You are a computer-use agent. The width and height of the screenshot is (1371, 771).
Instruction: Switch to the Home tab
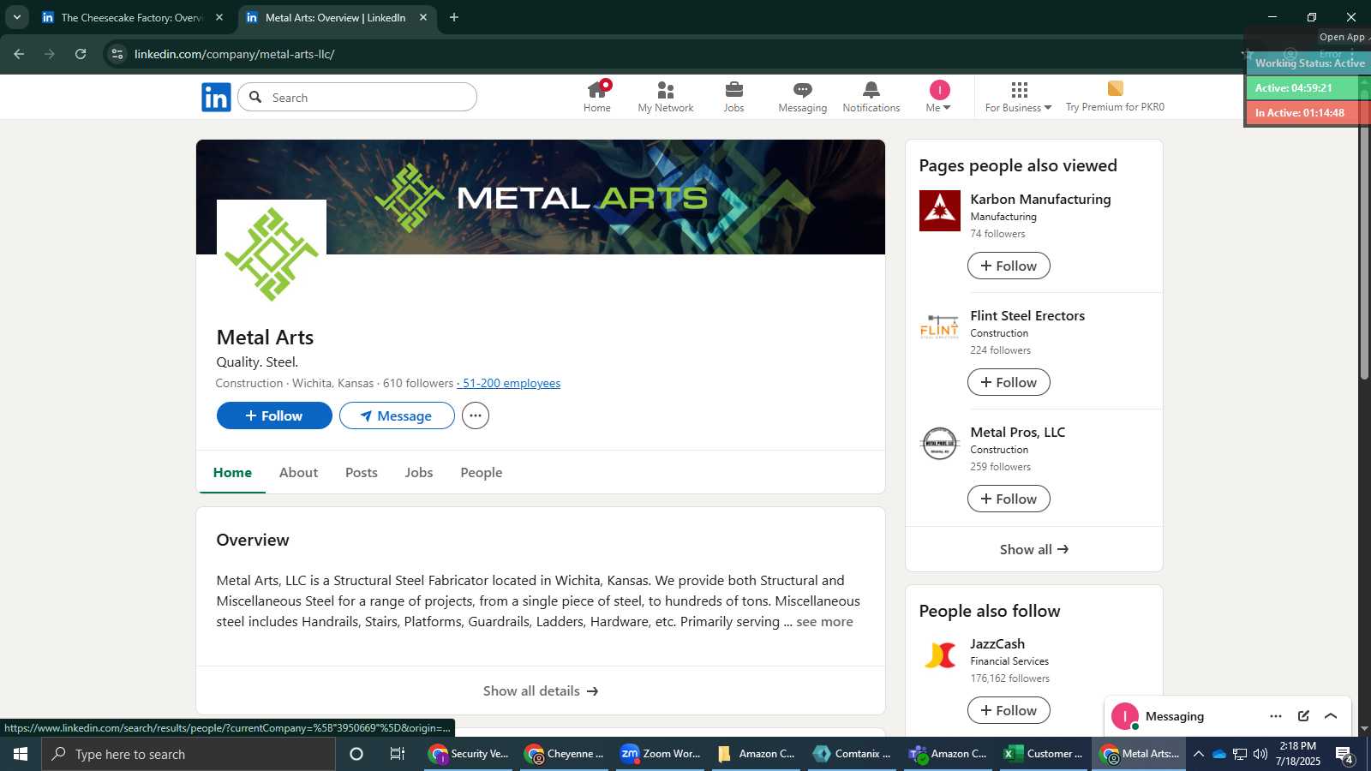pos(232,472)
